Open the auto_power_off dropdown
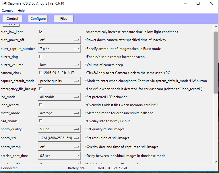Viewport: 219px width, 173px height. pyautogui.click(x=59, y=40)
